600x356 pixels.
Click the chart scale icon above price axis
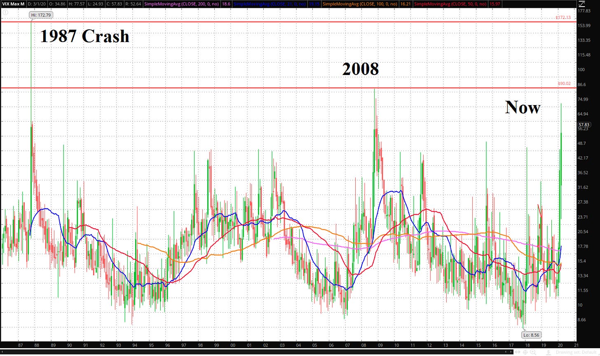582,4
